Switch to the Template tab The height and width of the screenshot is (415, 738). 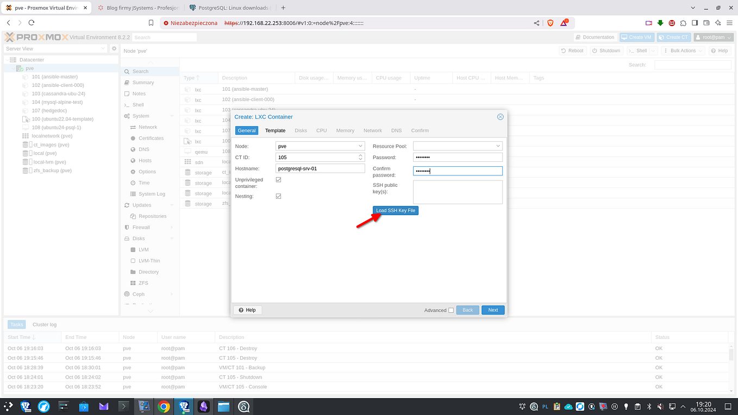[275, 130]
